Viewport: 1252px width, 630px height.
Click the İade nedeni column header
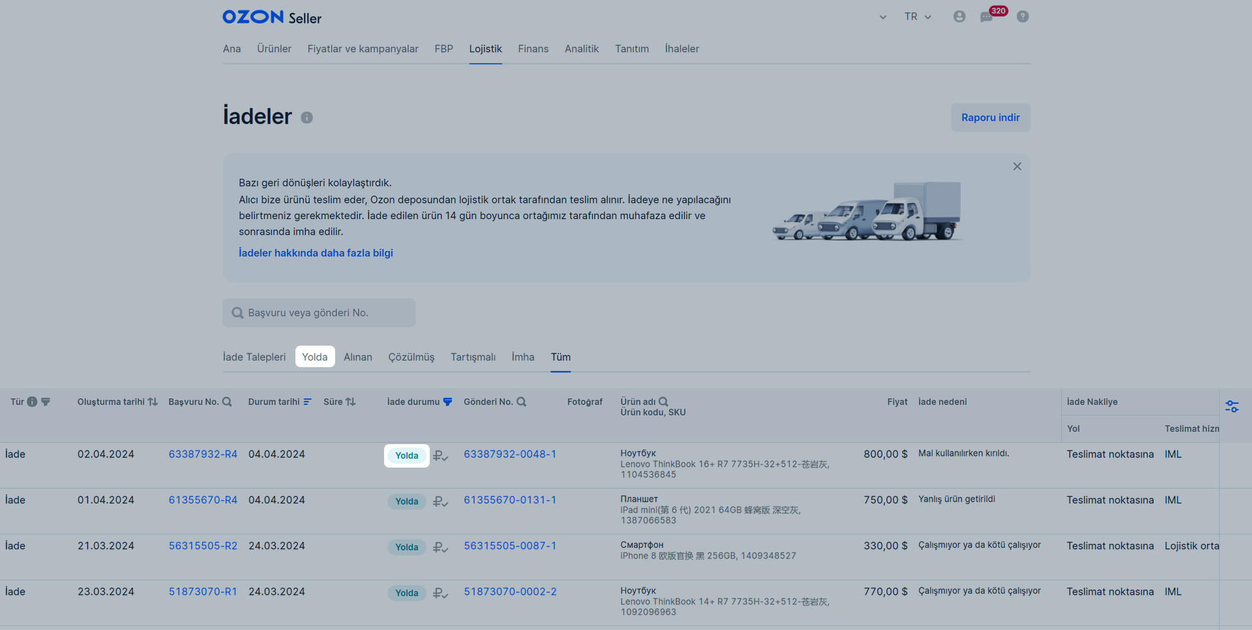[942, 402]
